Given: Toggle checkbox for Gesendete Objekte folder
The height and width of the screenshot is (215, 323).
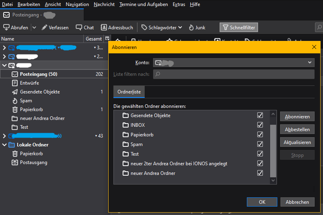Looking at the screenshot, I should [260, 116].
